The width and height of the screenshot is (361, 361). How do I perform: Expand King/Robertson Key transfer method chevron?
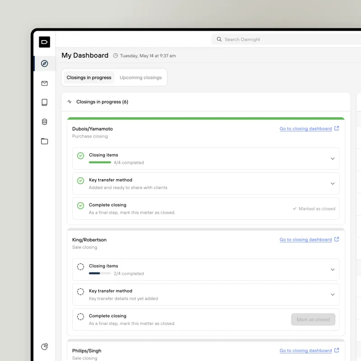click(x=333, y=295)
